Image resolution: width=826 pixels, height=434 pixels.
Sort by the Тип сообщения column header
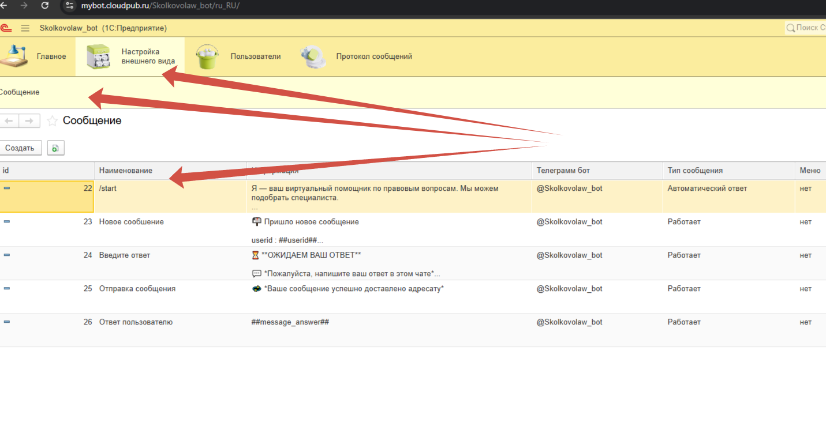pos(695,171)
